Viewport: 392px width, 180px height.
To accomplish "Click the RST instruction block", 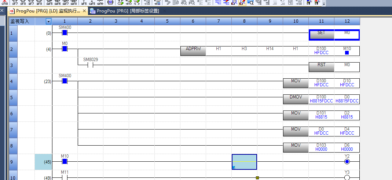I will 321,67.
